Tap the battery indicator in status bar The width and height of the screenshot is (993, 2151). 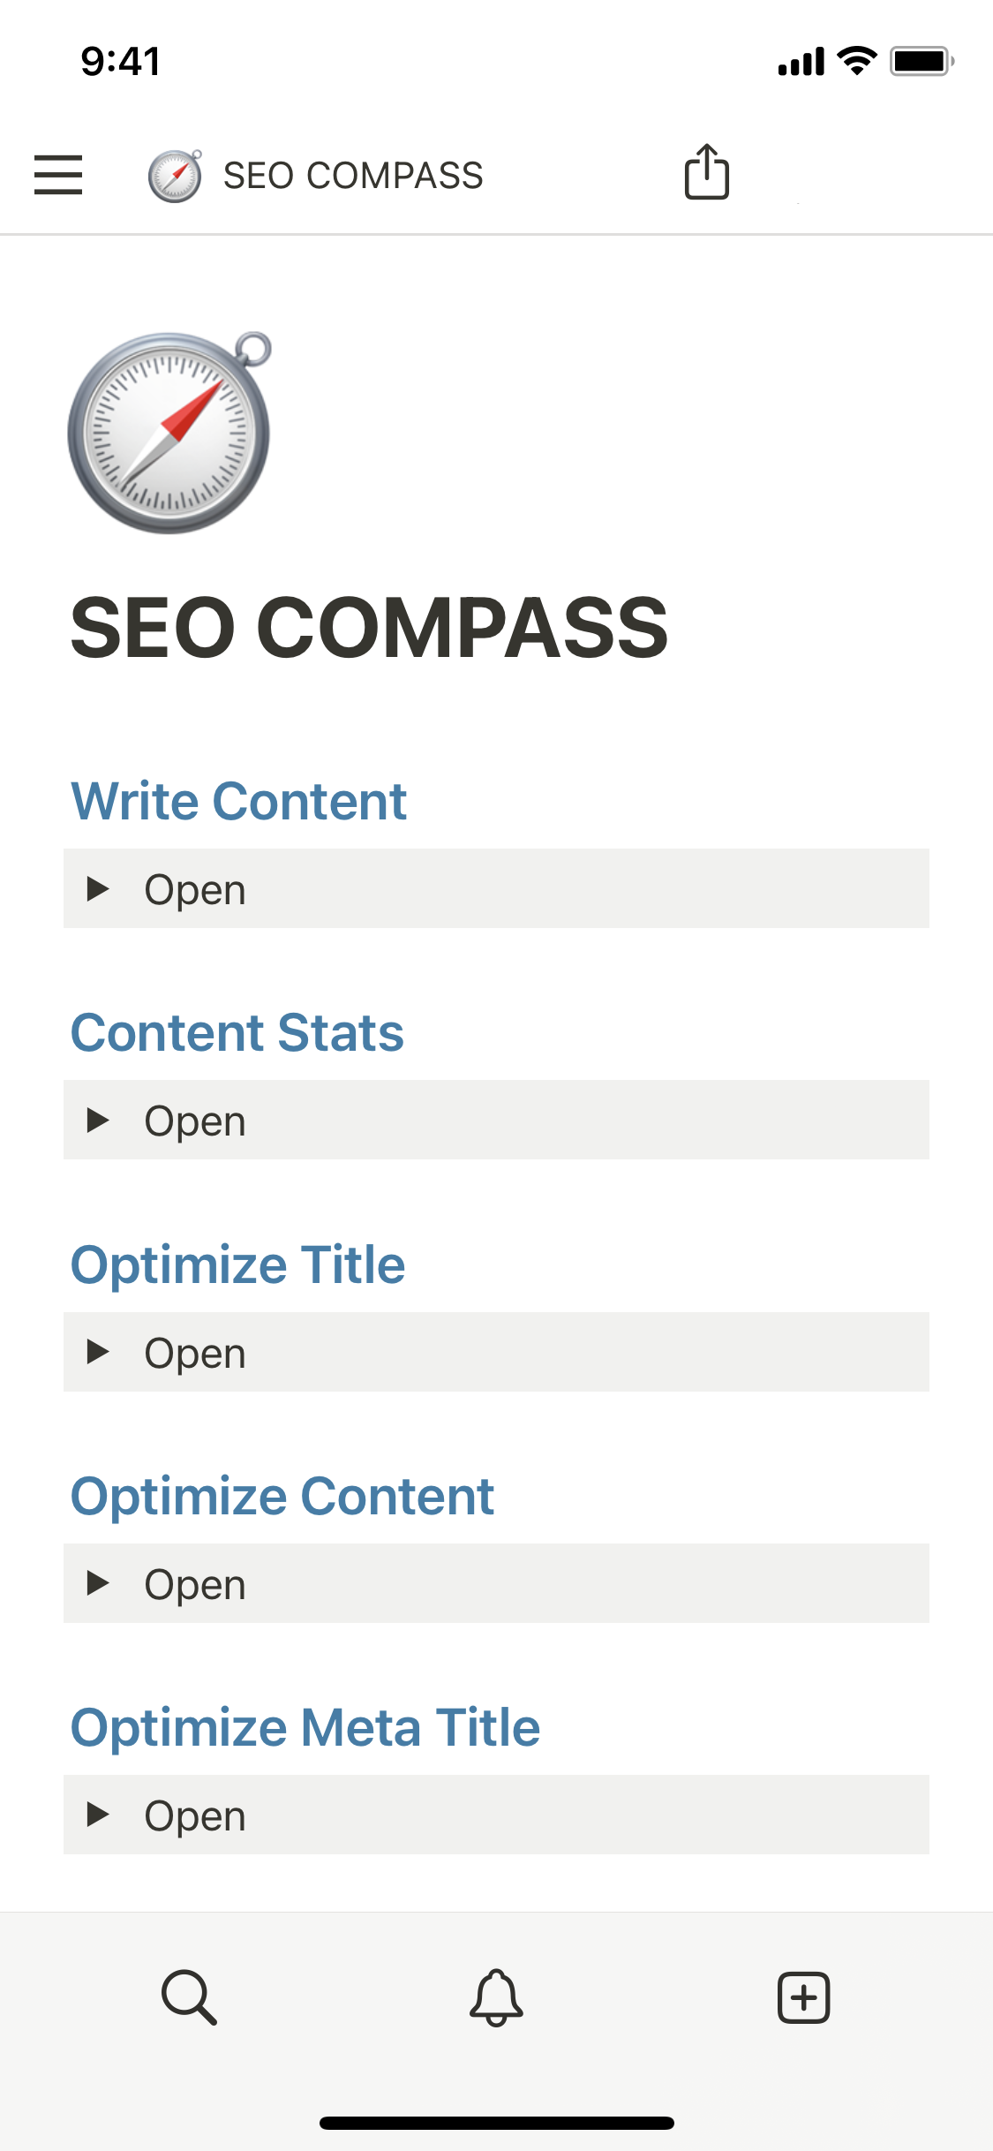pyautogui.click(x=921, y=62)
